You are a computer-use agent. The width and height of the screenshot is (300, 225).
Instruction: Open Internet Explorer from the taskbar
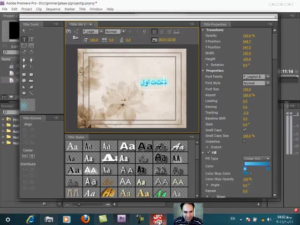click(31, 219)
